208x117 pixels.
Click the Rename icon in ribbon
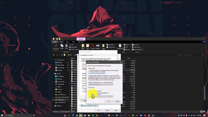97,46
